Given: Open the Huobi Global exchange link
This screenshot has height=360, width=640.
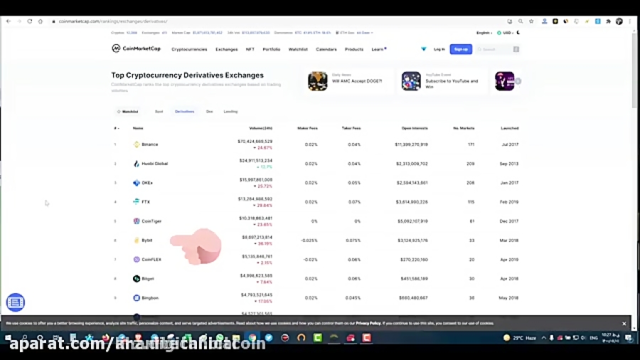Looking at the screenshot, I should pyautogui.click(x=155, y=164).
